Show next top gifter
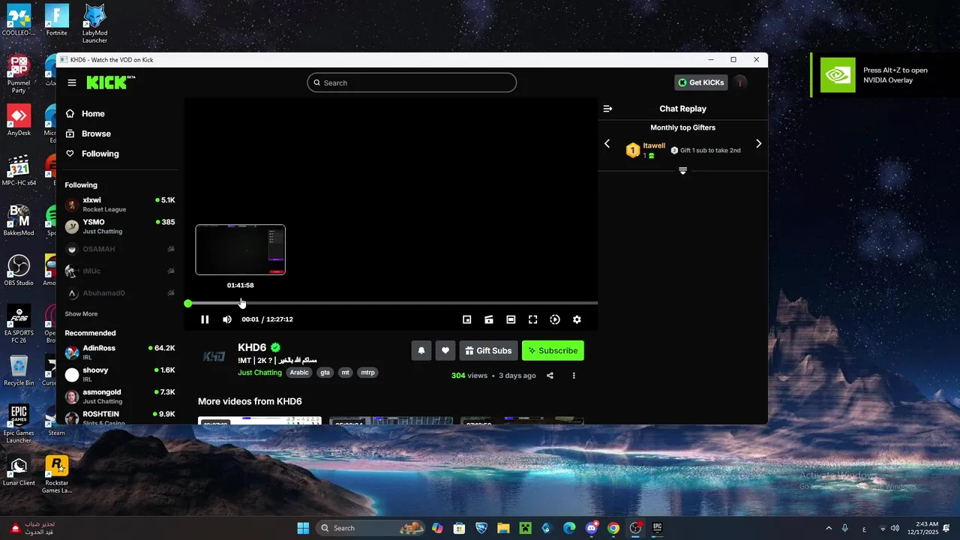 pos(758,144)
